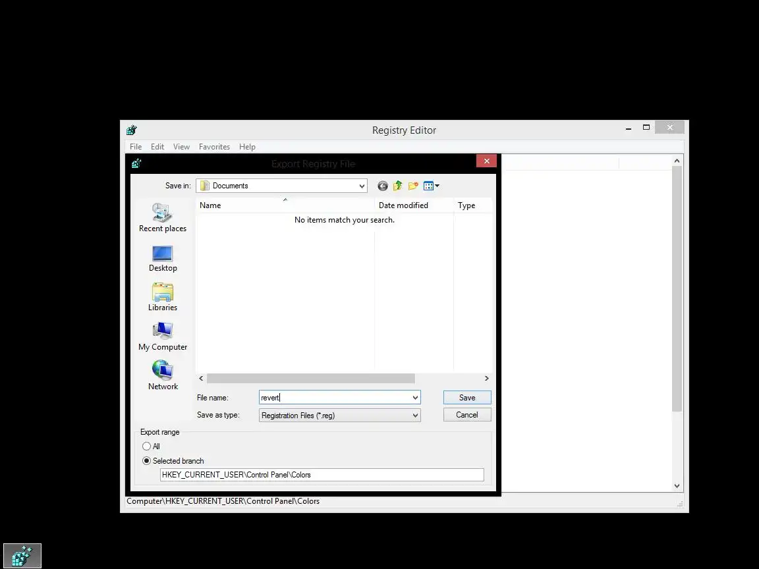Open Recent places in sidebar
This screenshot has height=569, width=759.
click(x=163, y=218)
